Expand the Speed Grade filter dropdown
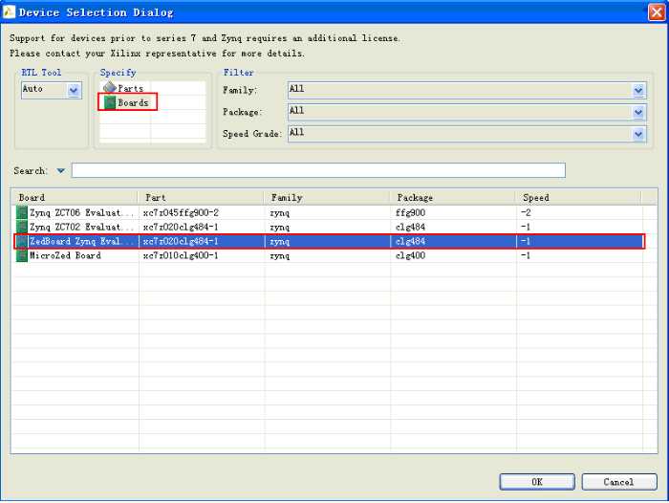 pyautogui.click(x=638, y=134)
